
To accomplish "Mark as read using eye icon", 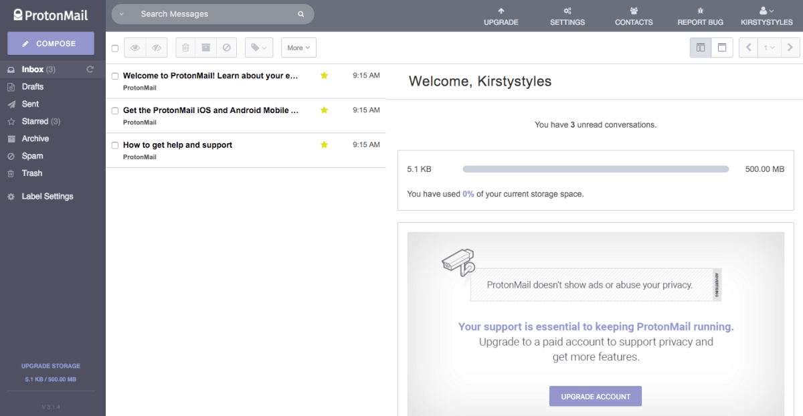I will (135, 47).
